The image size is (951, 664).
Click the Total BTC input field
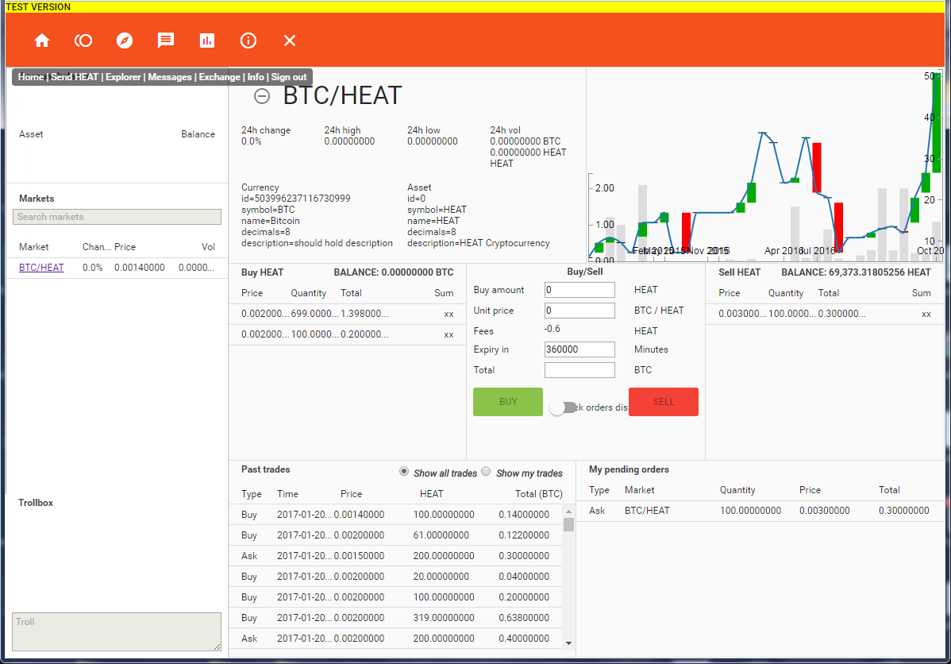[579, 370]
